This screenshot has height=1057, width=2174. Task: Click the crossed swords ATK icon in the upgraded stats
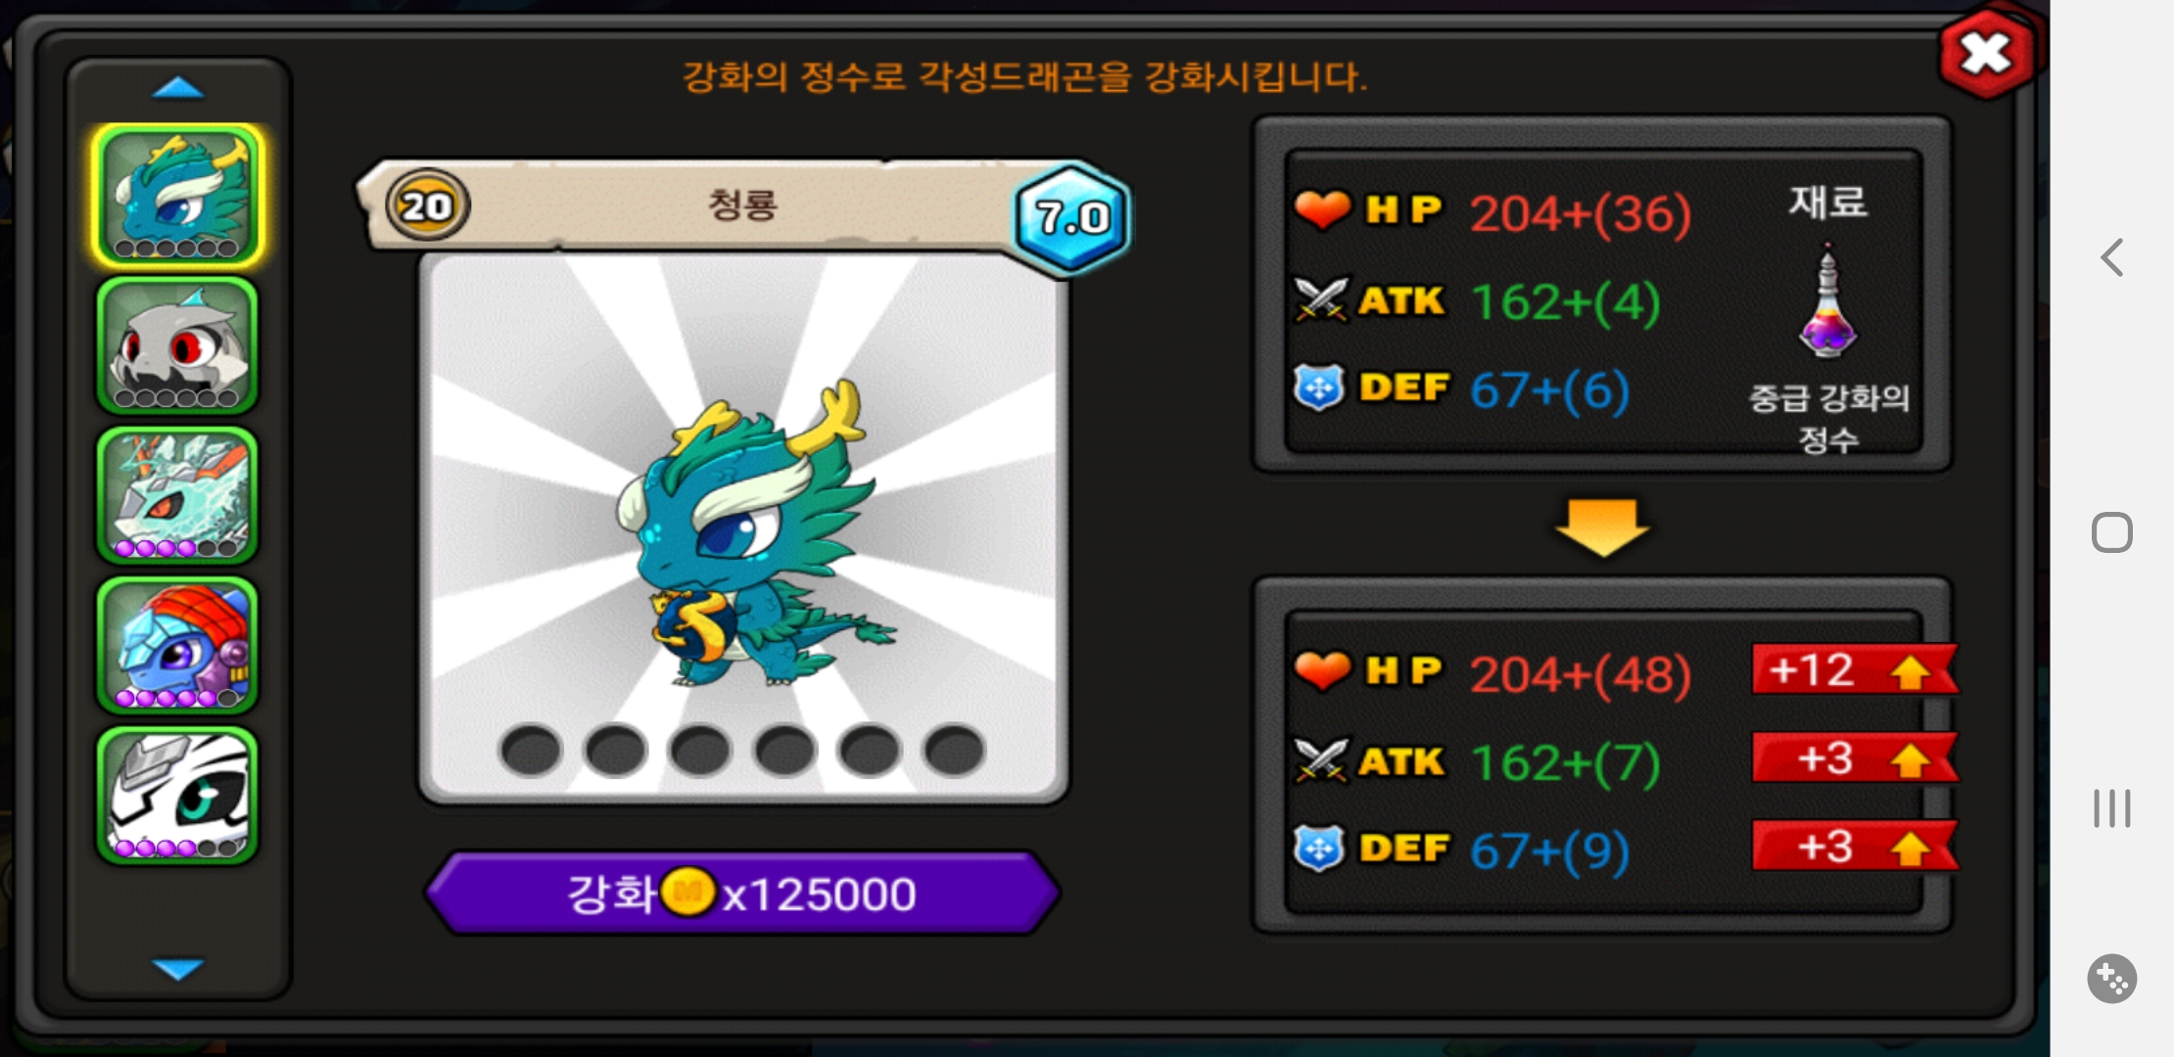point(1321,760)
